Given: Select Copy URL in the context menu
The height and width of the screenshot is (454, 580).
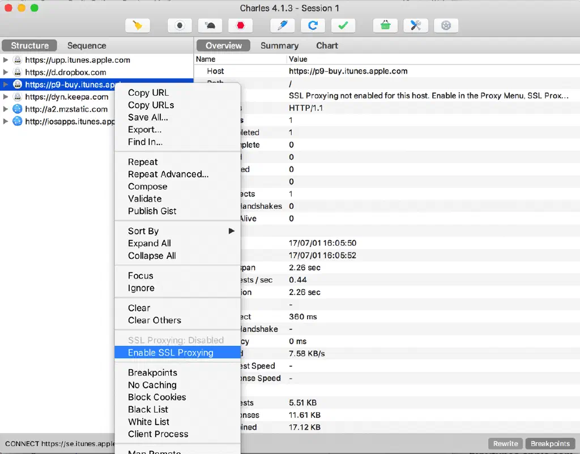Looking at the screenshot, I should pyautogui.click(x=148, y=93).
